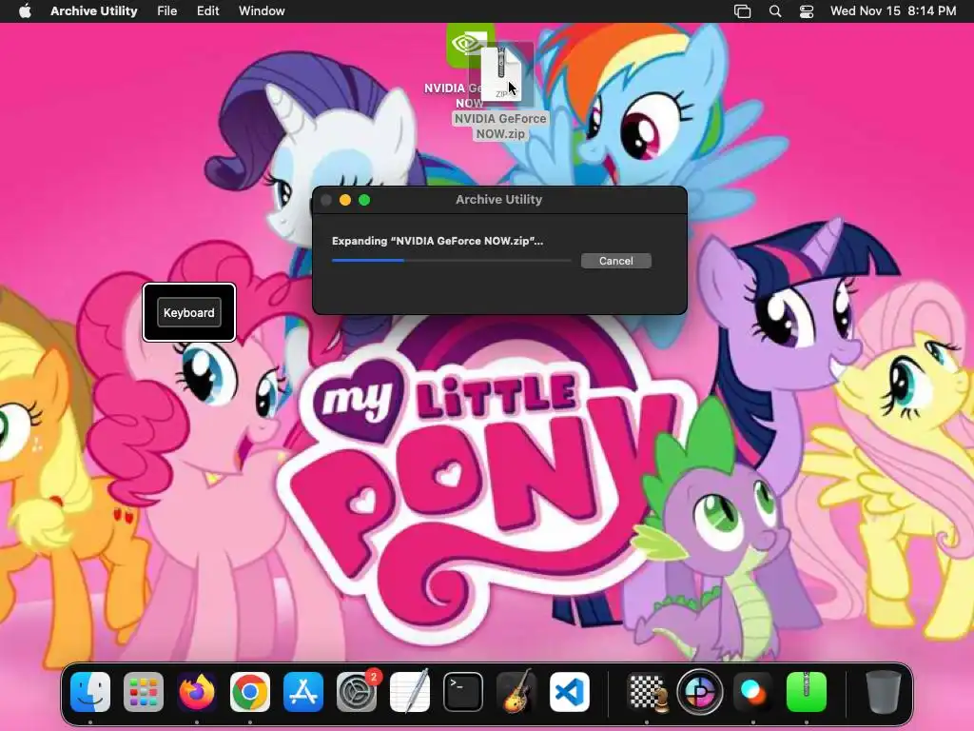Open System Settings from the Dock

[x=357, y=691]
